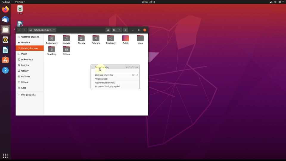Click Podgląd activities button in top bar
The image size is (286, 161).
[6, 2]
